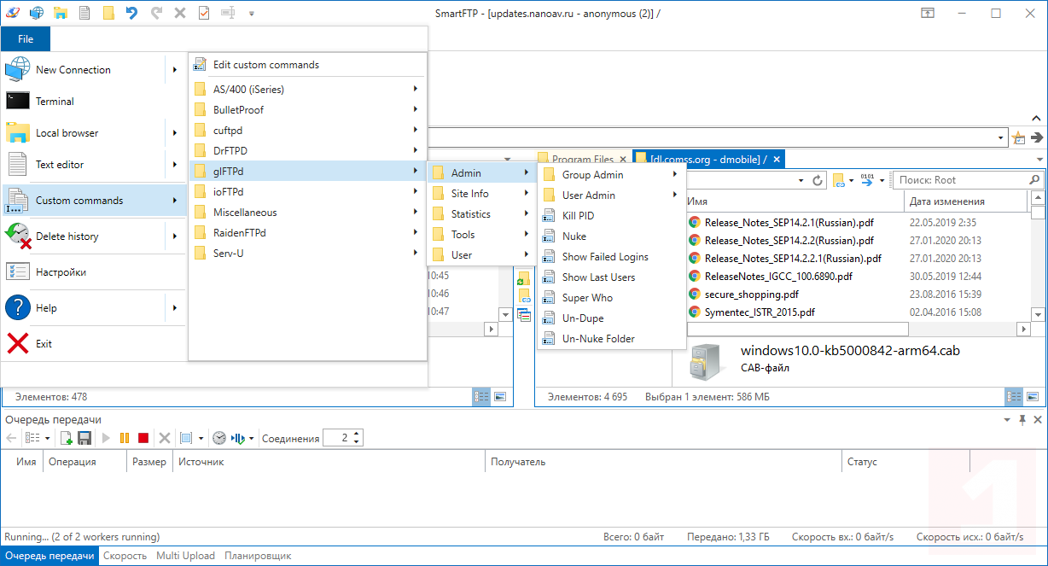Open the quick access toolbar customize arrow
Screen dimensions: 1048x566
[251, 14]
